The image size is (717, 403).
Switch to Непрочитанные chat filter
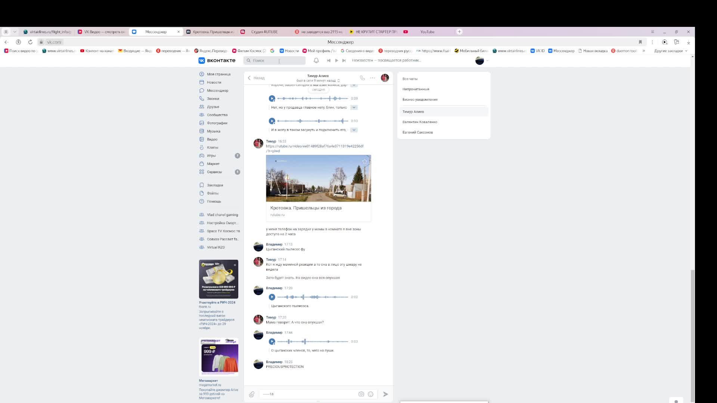point(416,89)
